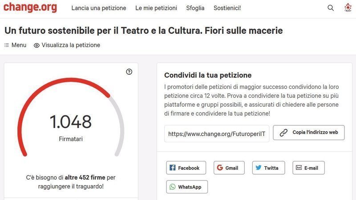This screenshot has height=200, width=356.
Task: Click the eye icon beside Visualizza la petizione
Action: (36, 45)
